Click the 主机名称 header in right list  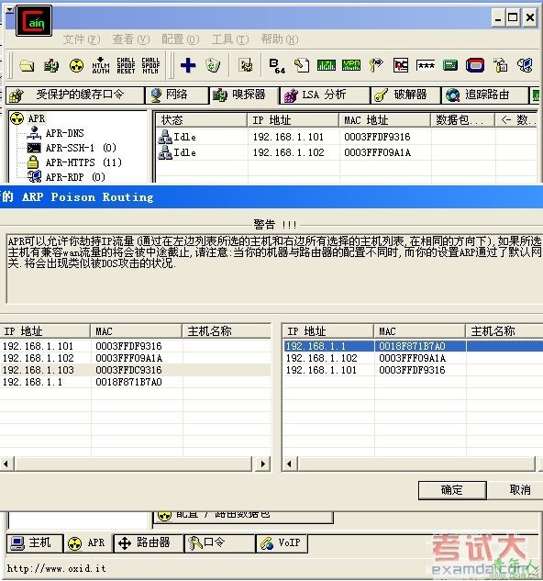[x=504, y=331]
